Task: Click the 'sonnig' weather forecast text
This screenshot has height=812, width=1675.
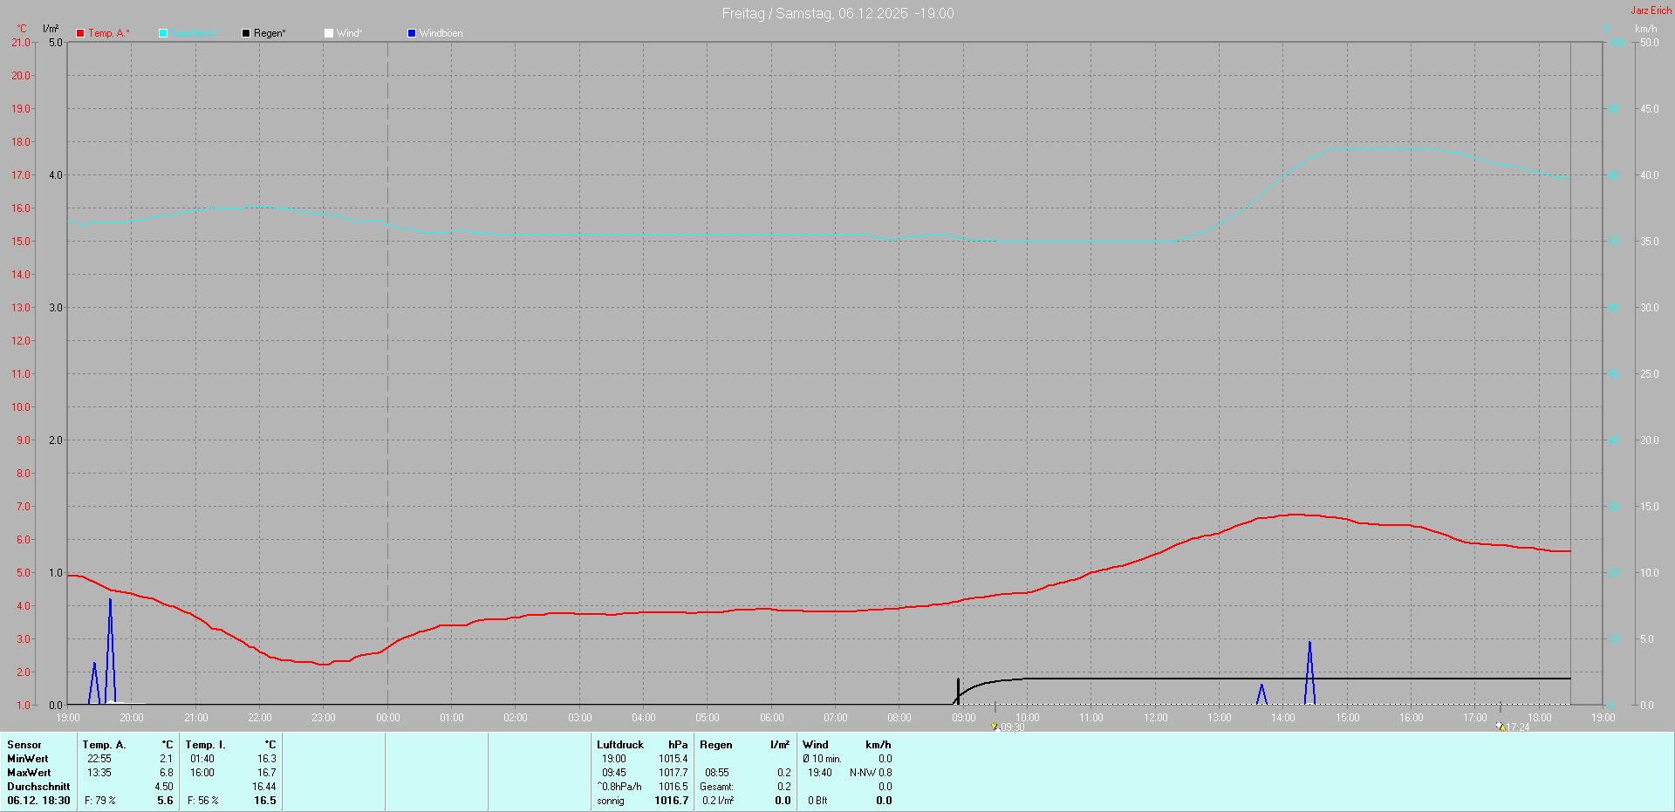Action: tap(611, 801)
